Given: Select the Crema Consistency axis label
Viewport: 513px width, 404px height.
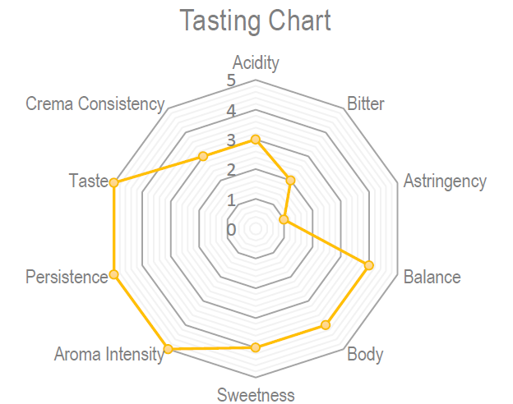Looking at the screenshot, I should click(95, 104).
